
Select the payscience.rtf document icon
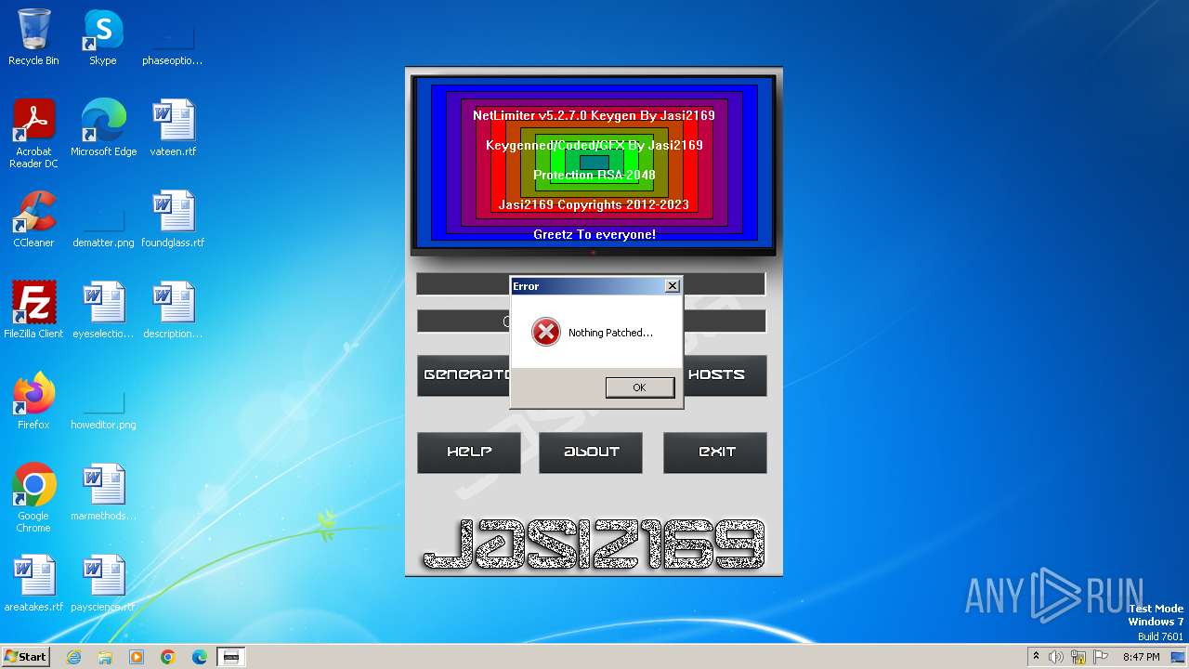[x=103, y=584]
